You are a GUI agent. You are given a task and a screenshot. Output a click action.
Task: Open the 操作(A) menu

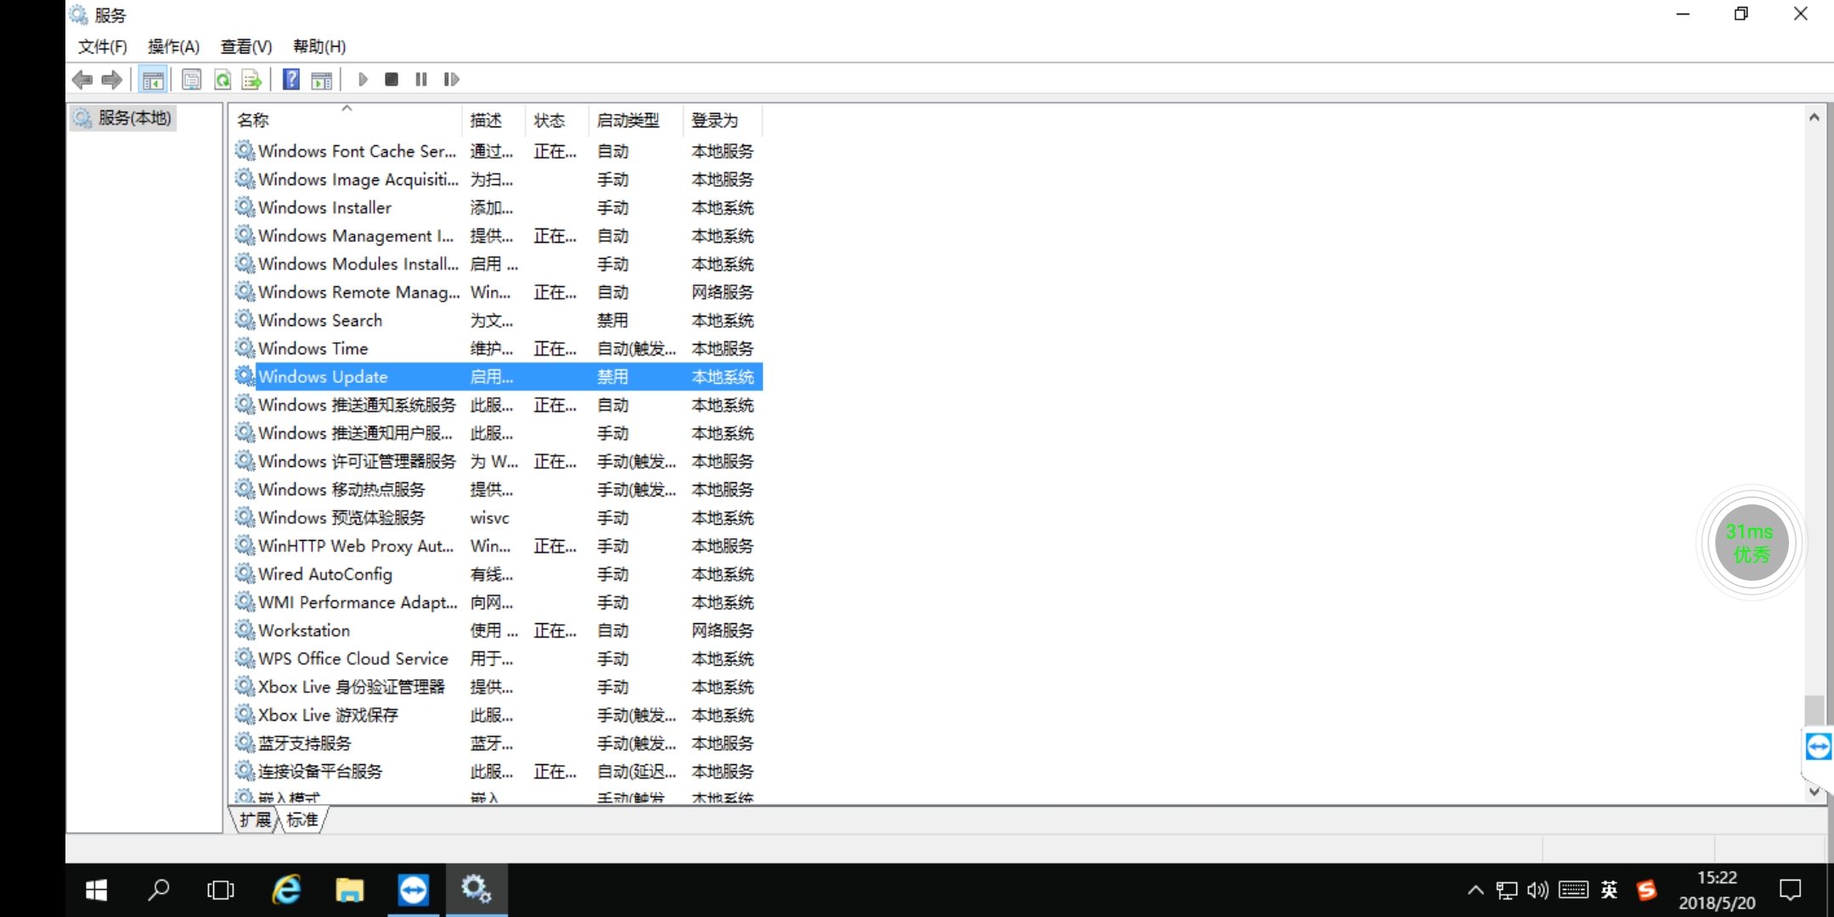click(173, 47)
